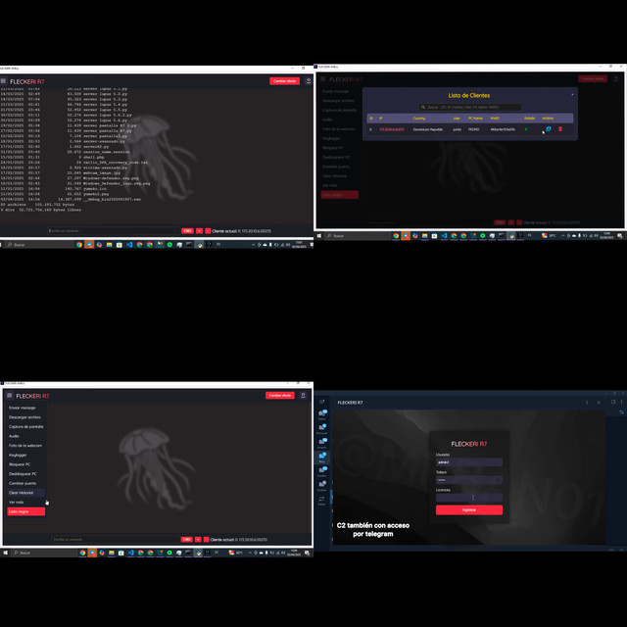This screenshot has height=627, width=627.
Task: Click Windows Start icon below Lista de Clientes window
Action: [x=319, y=236]
